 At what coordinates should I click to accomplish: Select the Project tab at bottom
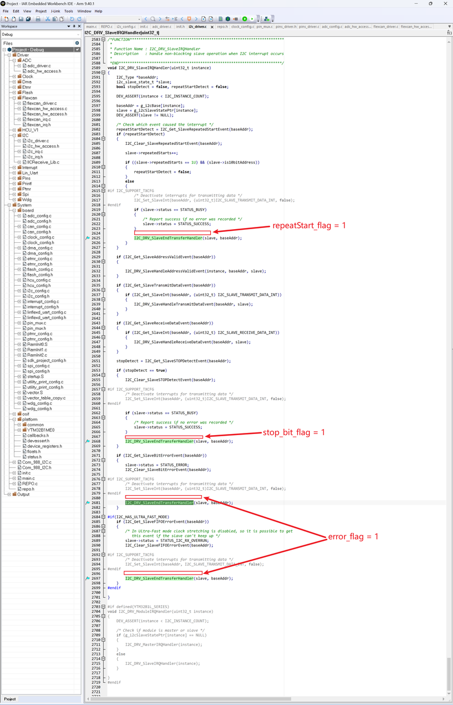10,699
